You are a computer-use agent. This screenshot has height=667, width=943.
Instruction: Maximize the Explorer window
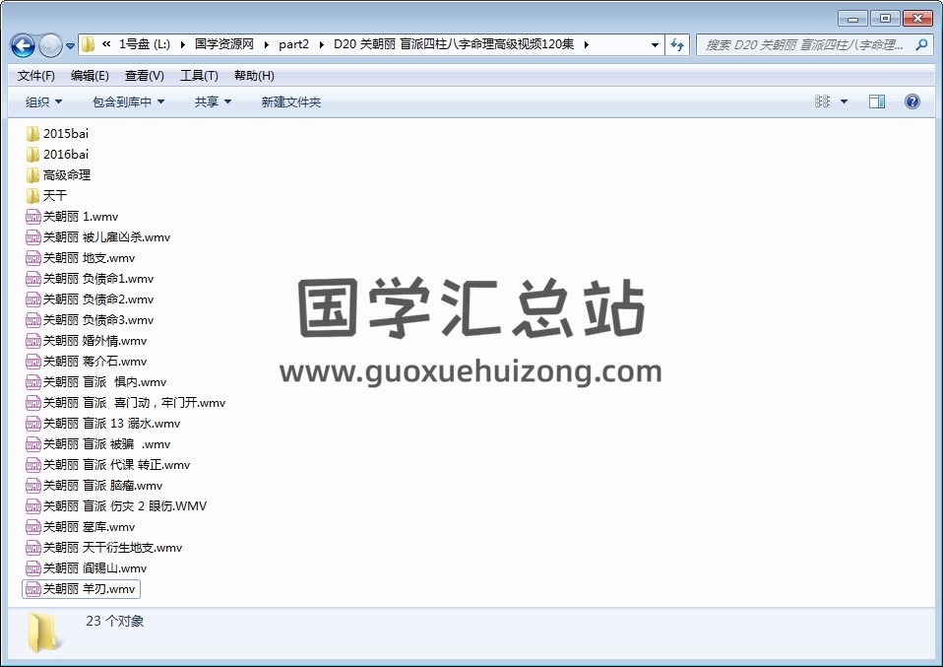tap(885, 18)
